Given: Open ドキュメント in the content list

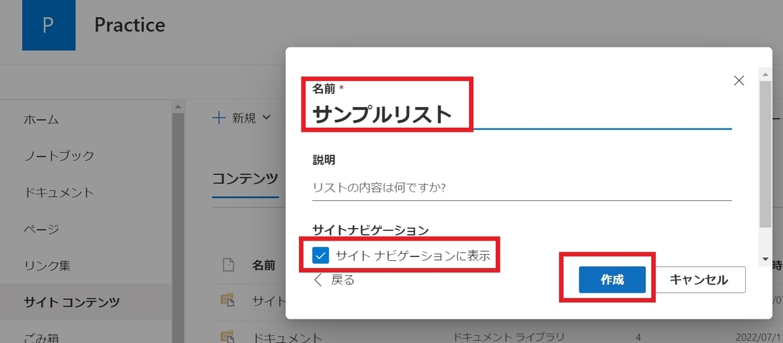Looking at the screenshot, I should pyautogui.click(x=287, y=338).
